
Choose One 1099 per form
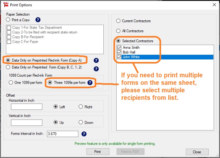click(x=11, y=83)
